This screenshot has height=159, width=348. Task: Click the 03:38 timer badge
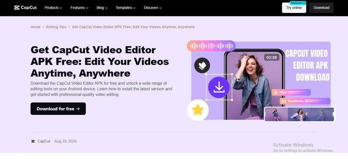271,58
